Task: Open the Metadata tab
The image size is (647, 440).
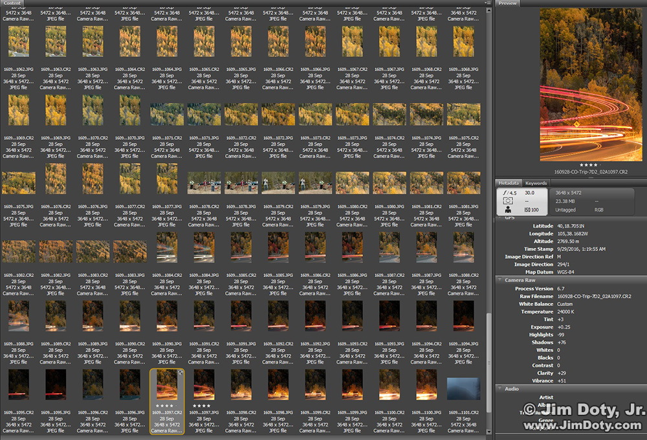Action: [x=509, y=183]
